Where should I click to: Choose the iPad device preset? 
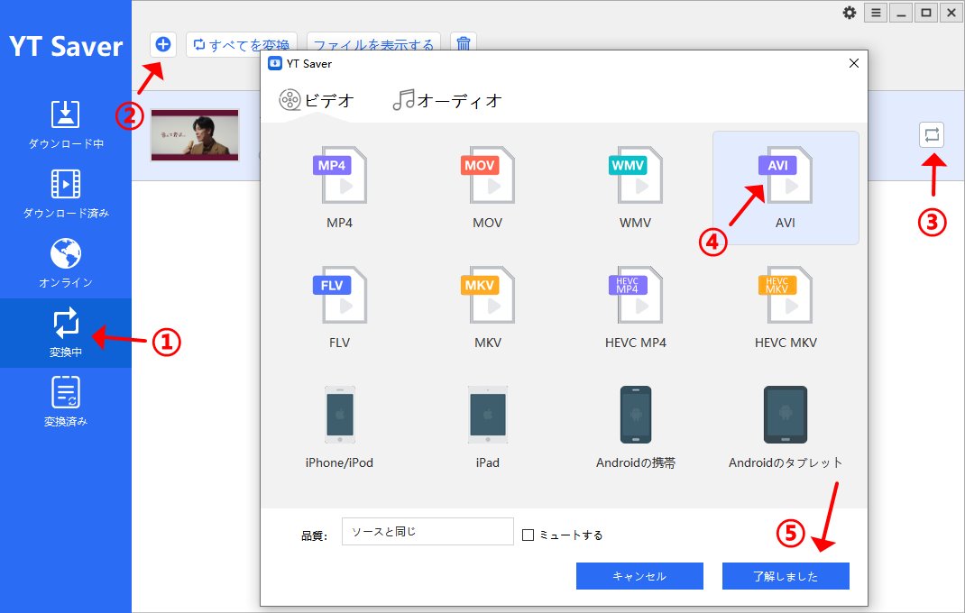coord(487,415)
